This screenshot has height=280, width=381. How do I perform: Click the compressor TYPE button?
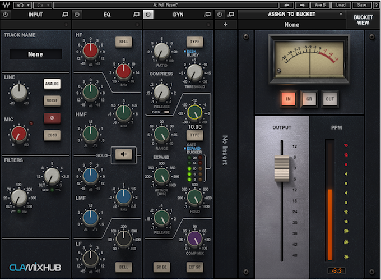point(195,42)
